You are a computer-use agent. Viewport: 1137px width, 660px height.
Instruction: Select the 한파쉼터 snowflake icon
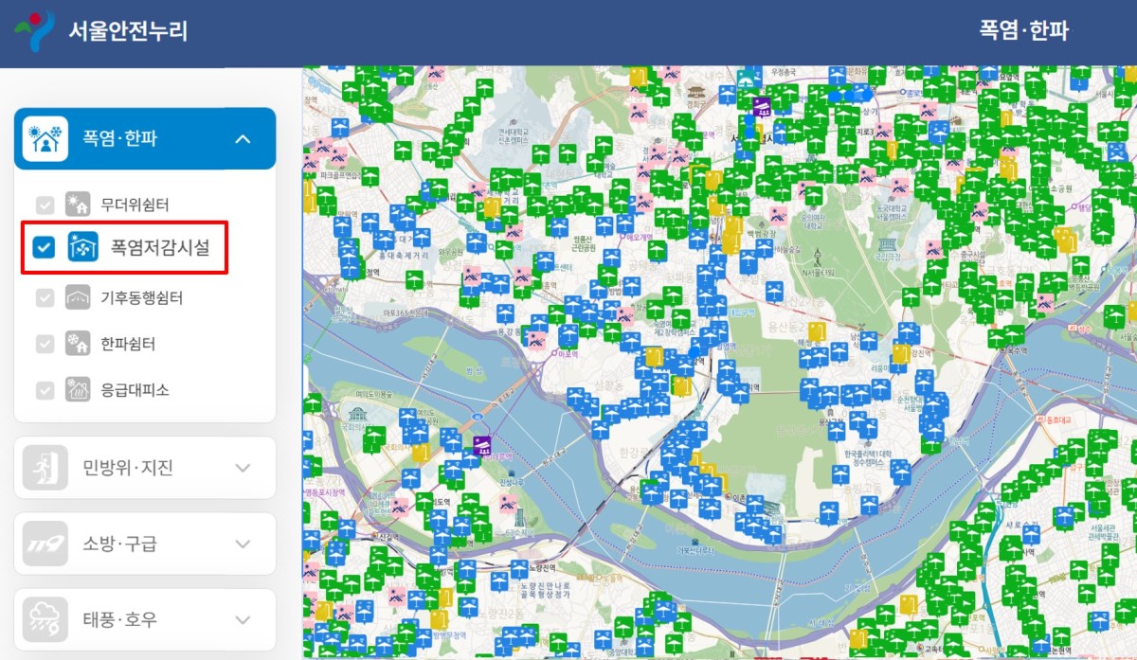point(78,343)
